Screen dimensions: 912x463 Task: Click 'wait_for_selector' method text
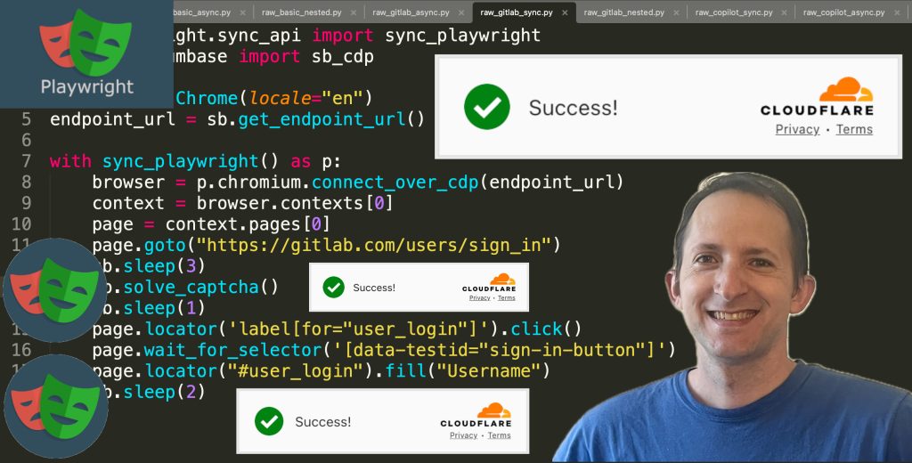[x=232, y=350]
